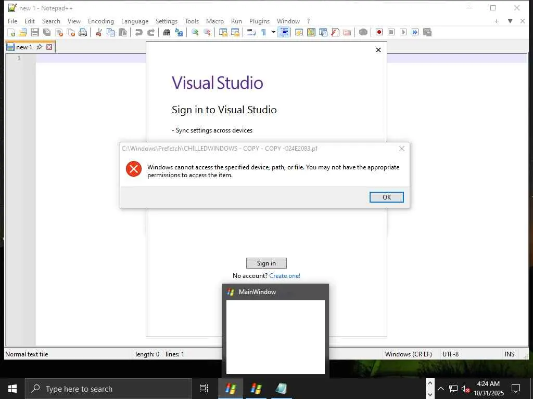Click the Stop macro recording button

tap(391, 33)
